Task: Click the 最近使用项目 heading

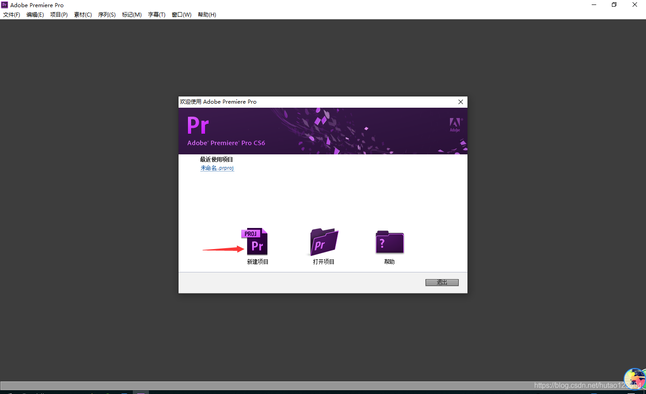Action: pos(216,159)
